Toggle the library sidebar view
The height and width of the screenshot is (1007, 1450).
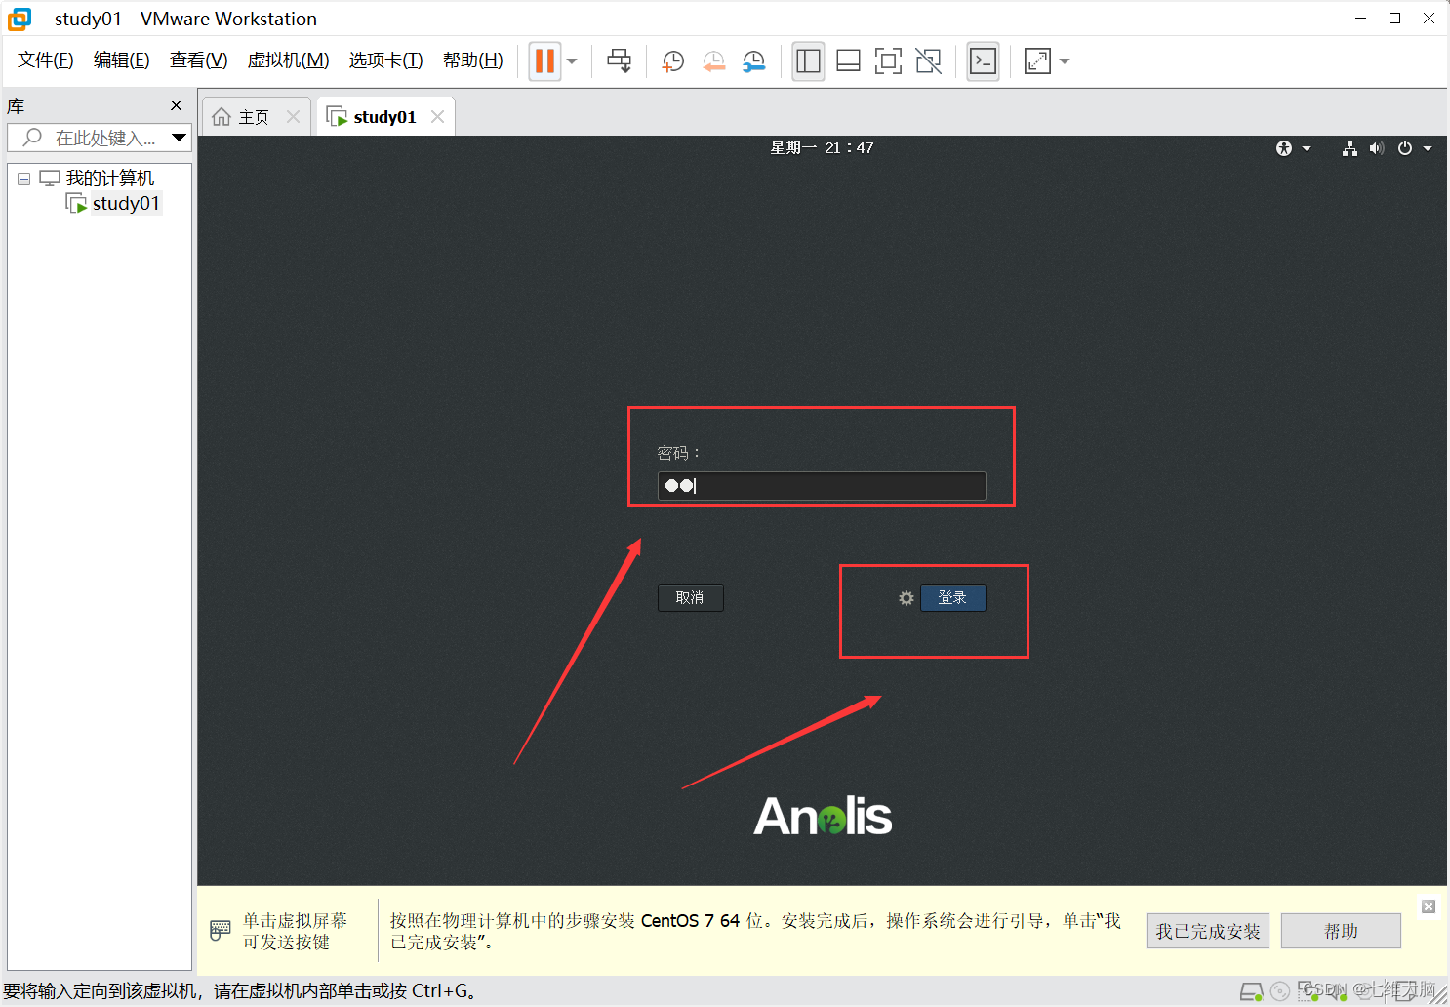point(808,61)
